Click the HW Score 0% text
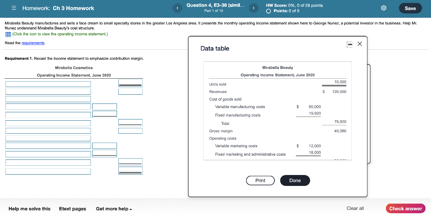Image resolution: width=431 pixels, height=220 pixels. 294,5
